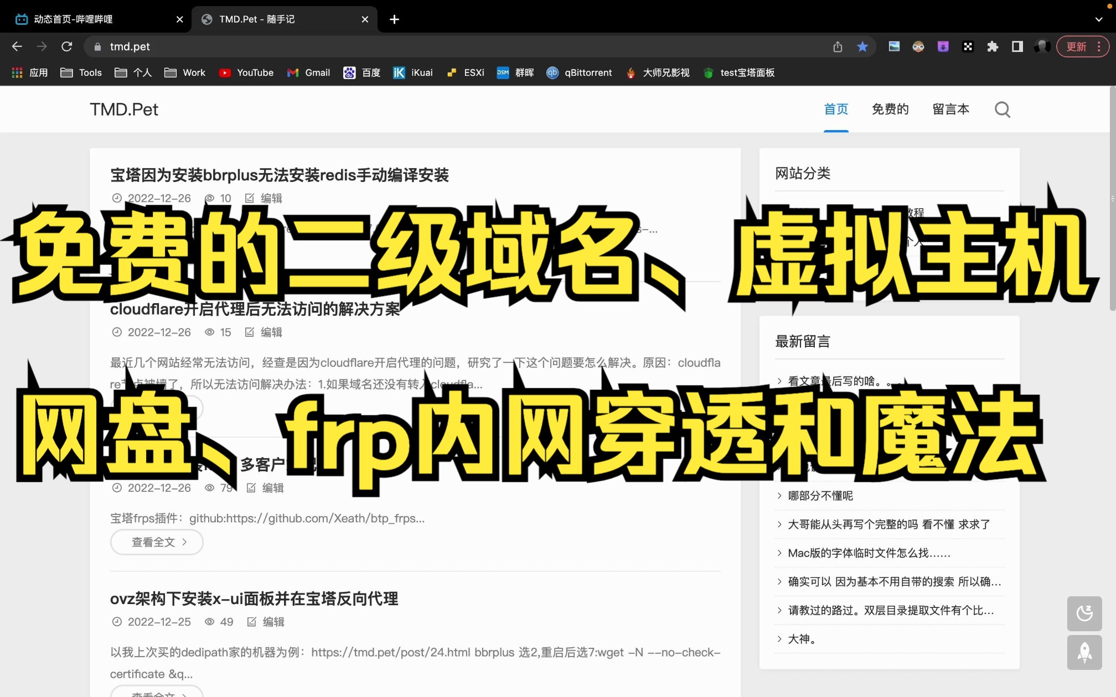Go back using browser back arrow

17,46
